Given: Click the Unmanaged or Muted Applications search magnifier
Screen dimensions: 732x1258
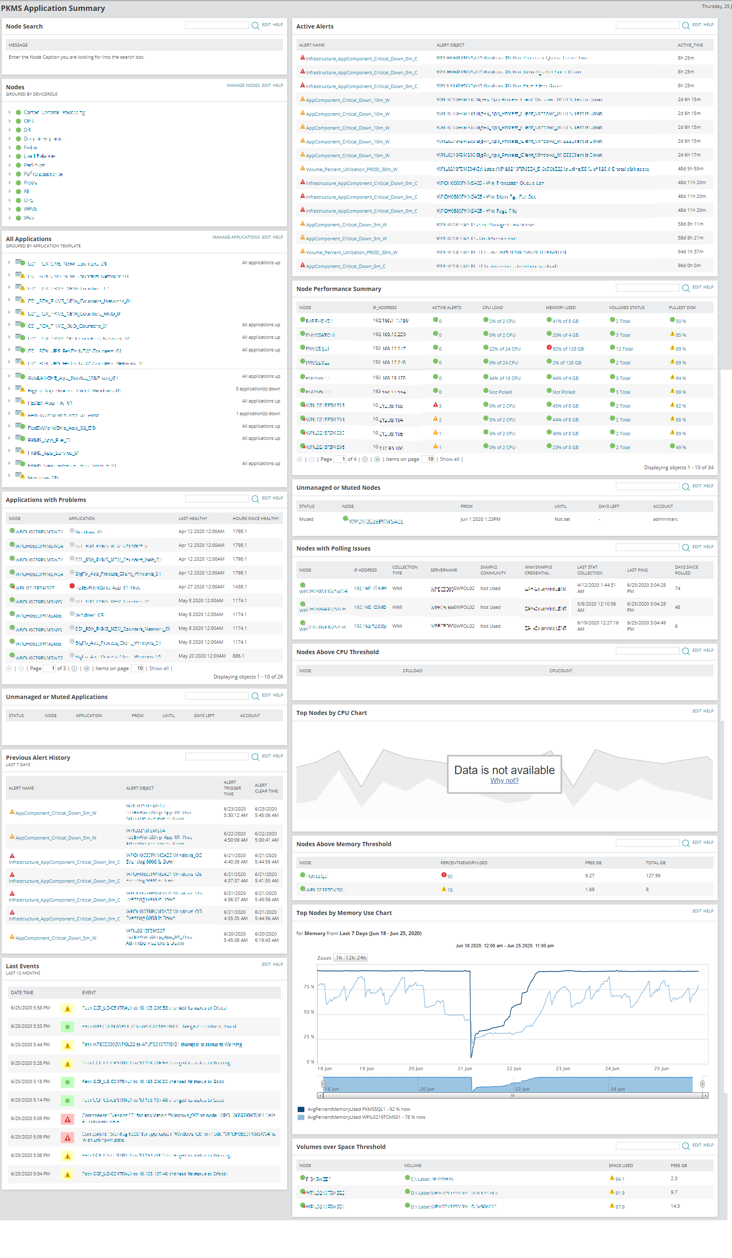Looking at the screenshot, I should coord(255,696).
